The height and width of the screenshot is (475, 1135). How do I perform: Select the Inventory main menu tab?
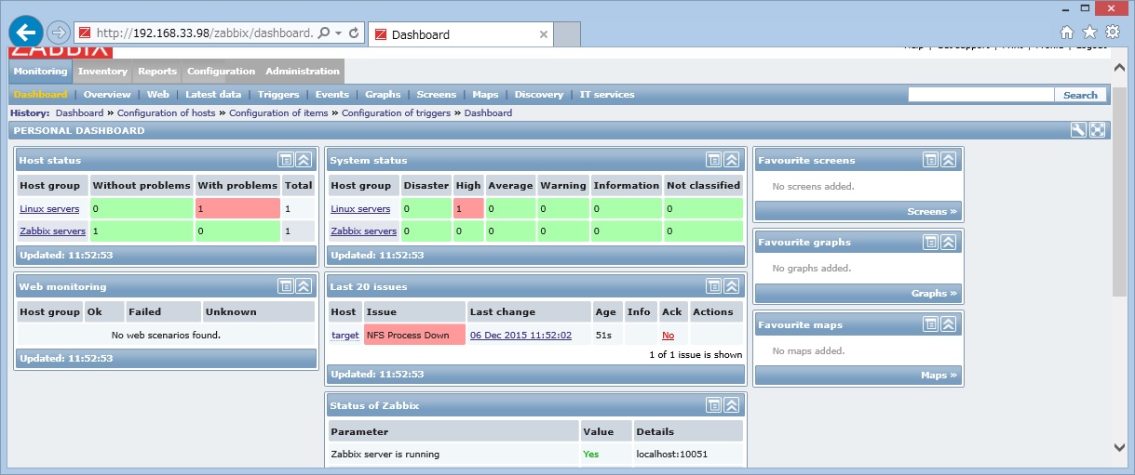click(102, 71)
